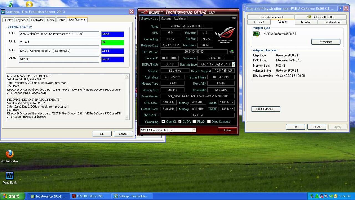Click the Driver Version field in GPU-Z
Image resolution: width=355 pixels, height=200 pixels.
(197, 96)
